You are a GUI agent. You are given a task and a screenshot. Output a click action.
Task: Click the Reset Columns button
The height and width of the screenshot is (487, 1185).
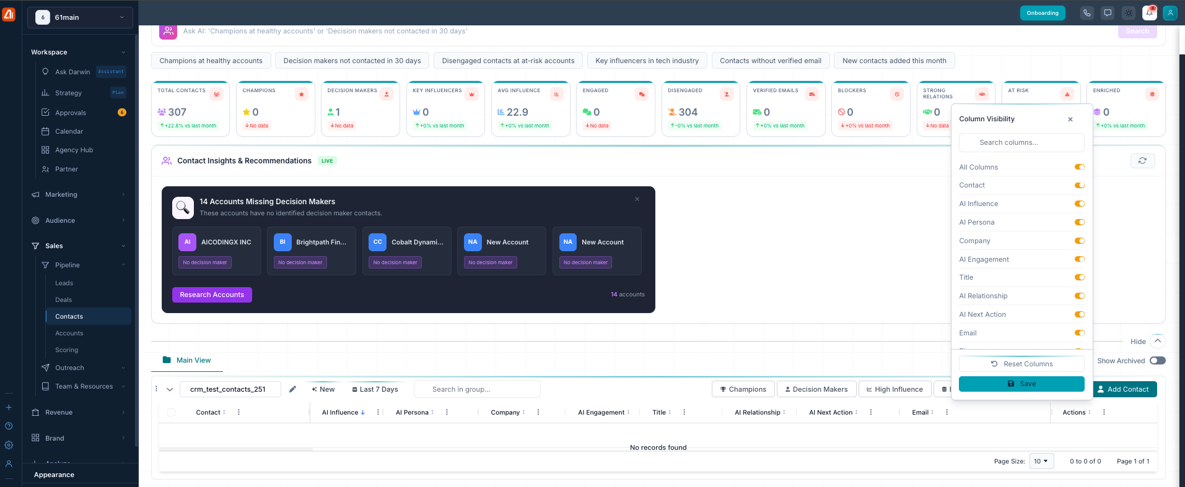1021,364
